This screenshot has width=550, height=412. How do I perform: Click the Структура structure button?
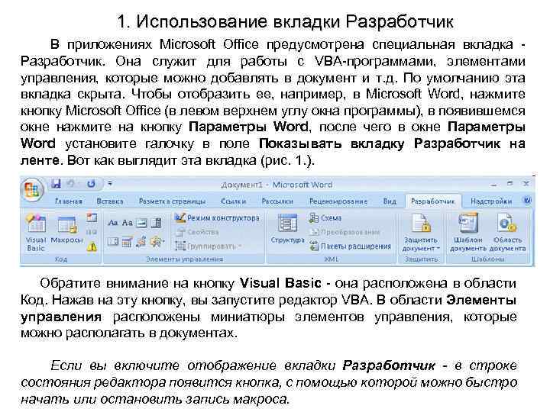[288, 228]
